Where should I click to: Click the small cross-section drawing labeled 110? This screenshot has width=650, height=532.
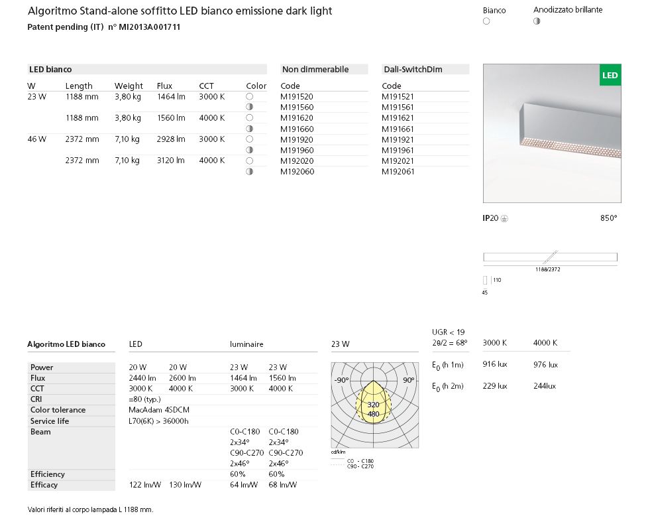click(x=485, y=280)
